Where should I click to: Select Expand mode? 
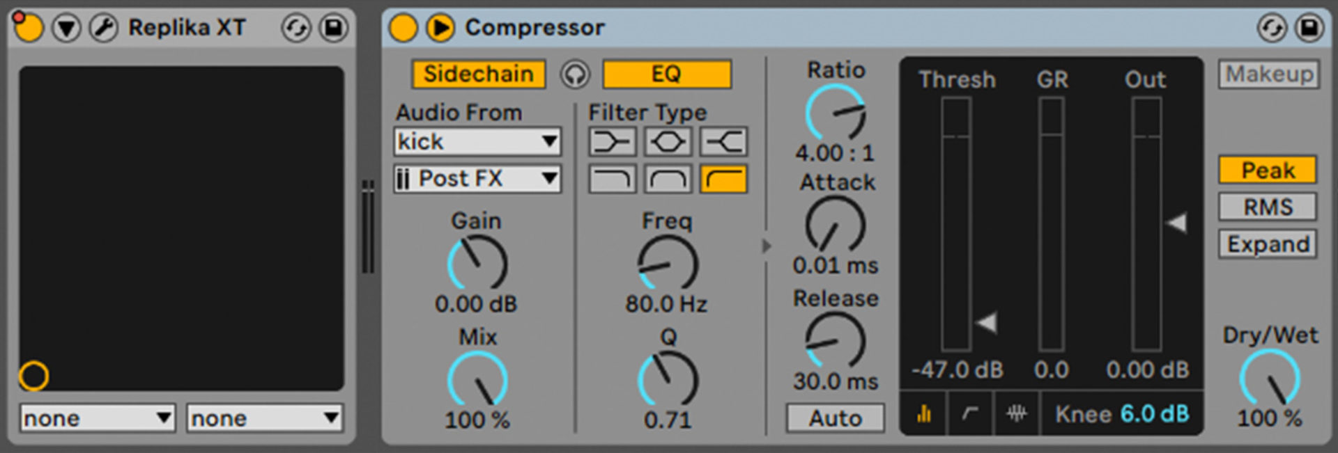pyautogui.click(x=1268, y=244)
